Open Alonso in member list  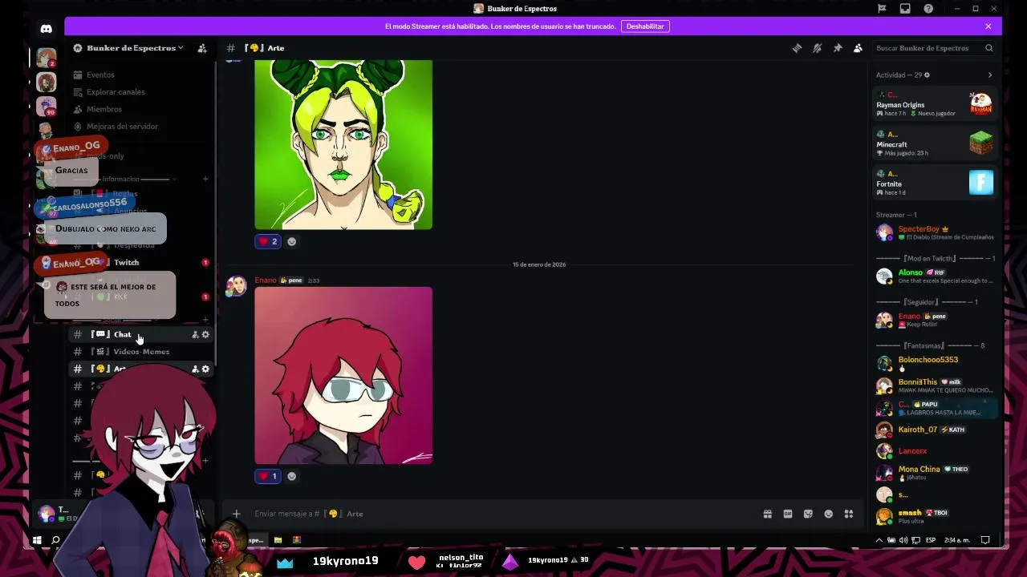pos(935,276)
